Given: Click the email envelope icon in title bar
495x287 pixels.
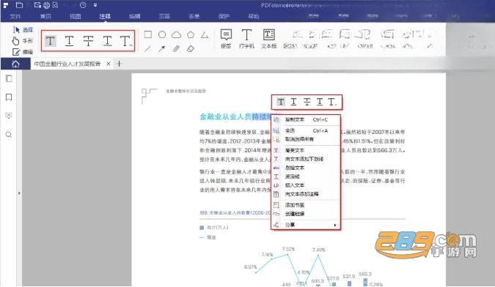Looking at the screenshot, I should click(37, 5).
